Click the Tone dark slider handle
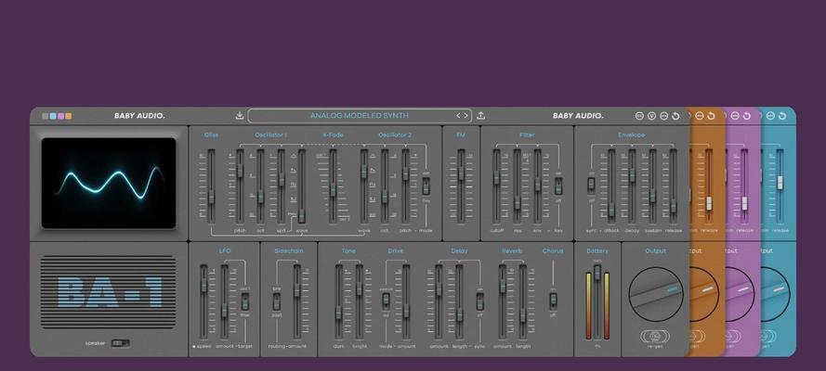Screen dimensions: 826x371 point(338,313)
